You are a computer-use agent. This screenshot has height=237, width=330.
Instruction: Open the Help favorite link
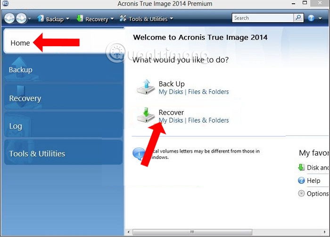pyautogui.click(x=313, y=180)
